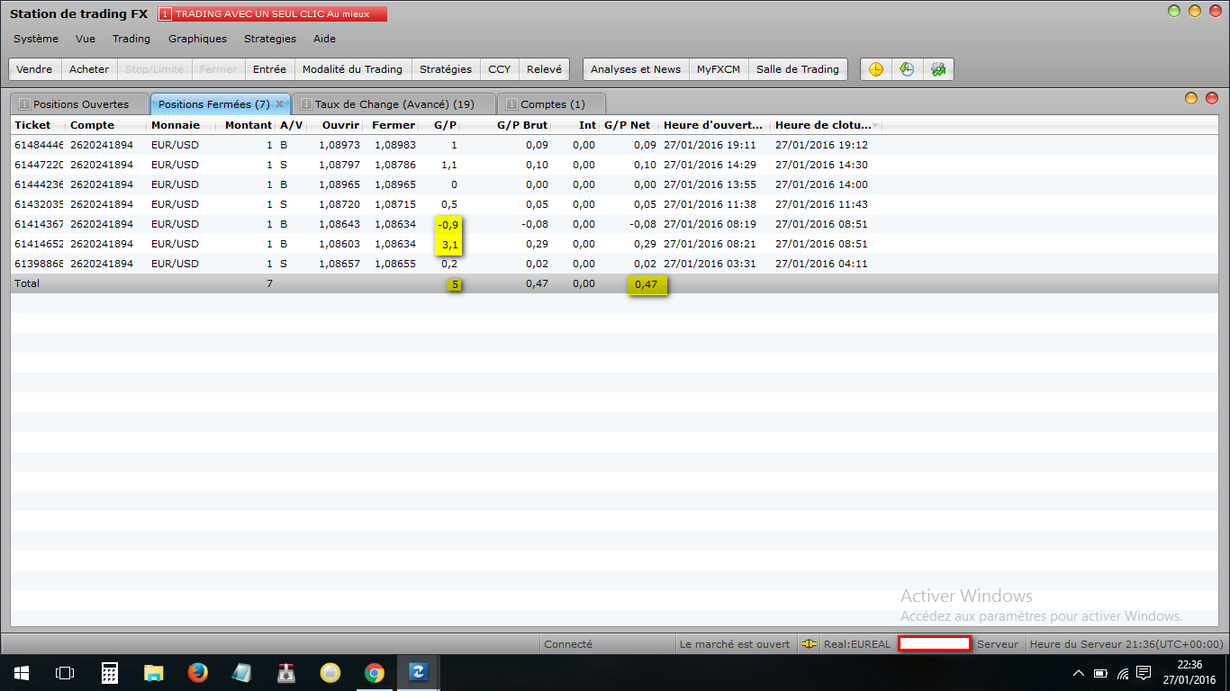This screenshot has width=1230, height=691.
Task: Click the Heure du Serveur time display
Action: click(1126, 644)
